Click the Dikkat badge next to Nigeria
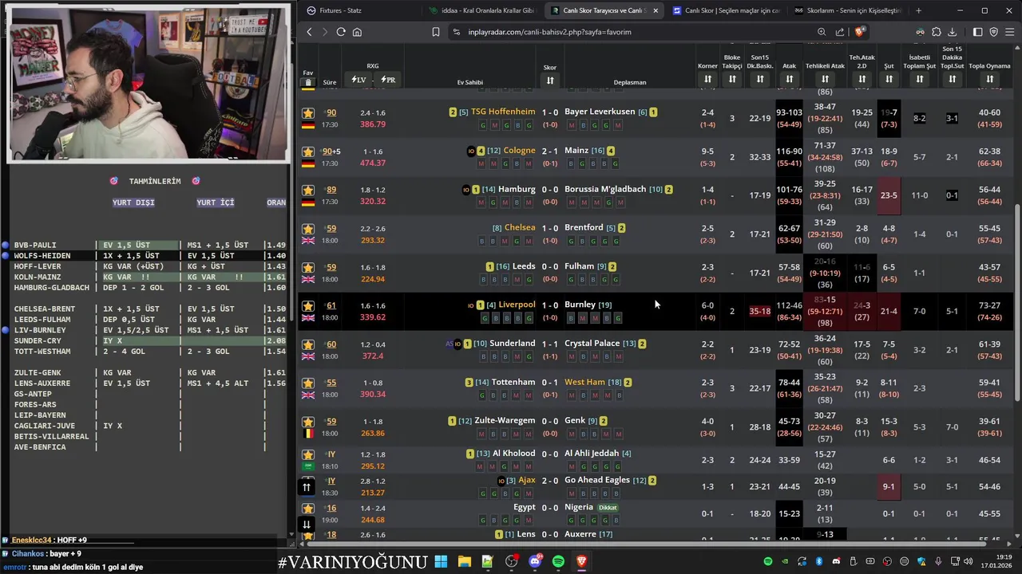The image size is (1022, 574). [608, 507]
